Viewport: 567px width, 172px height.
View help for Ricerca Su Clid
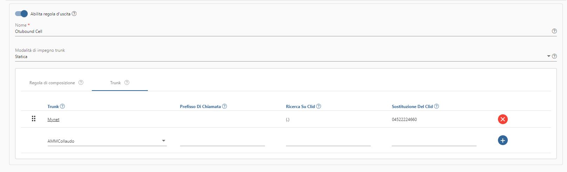(x=319, y=106)
